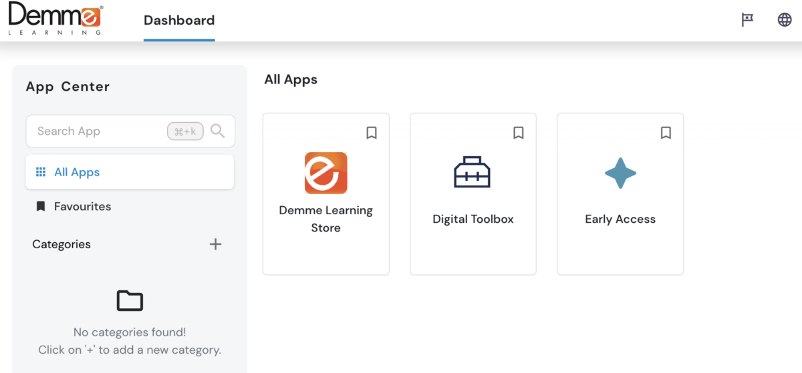Click the Favourites bookmark icon in sidebar
This screenshot has width=802, height=373.
pos(41,206)
